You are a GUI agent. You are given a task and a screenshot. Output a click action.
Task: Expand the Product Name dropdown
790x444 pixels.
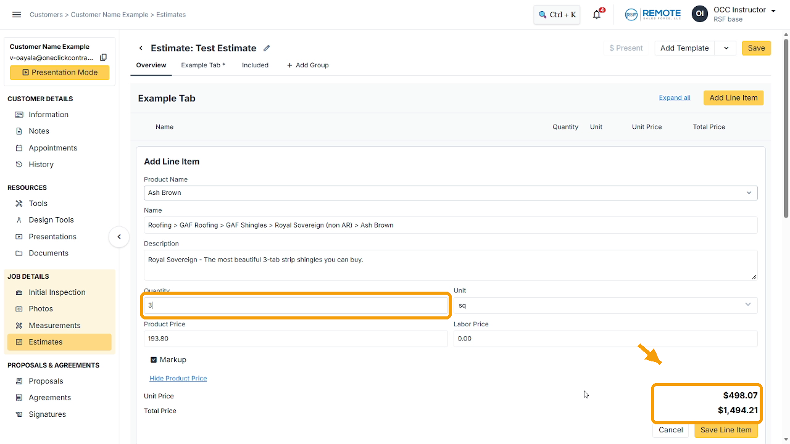coord(451,192)
